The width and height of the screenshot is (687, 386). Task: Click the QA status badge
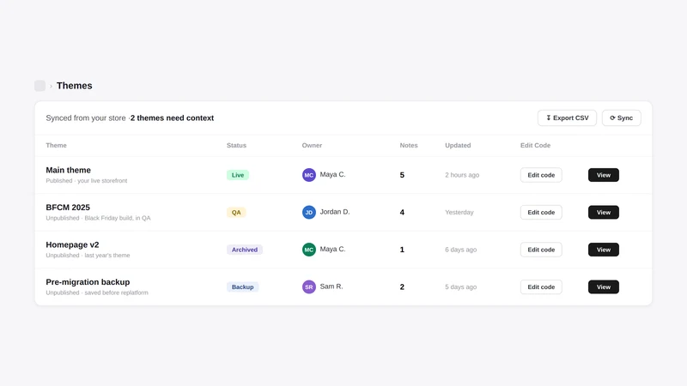(x=236, y=212)
